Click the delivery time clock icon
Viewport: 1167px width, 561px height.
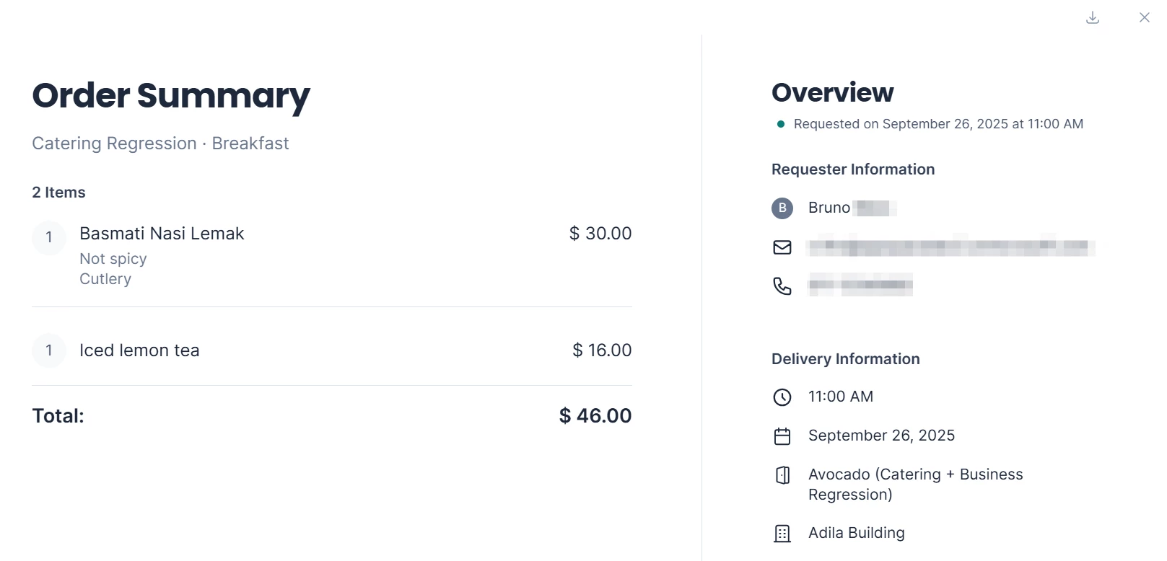point(782,397)
